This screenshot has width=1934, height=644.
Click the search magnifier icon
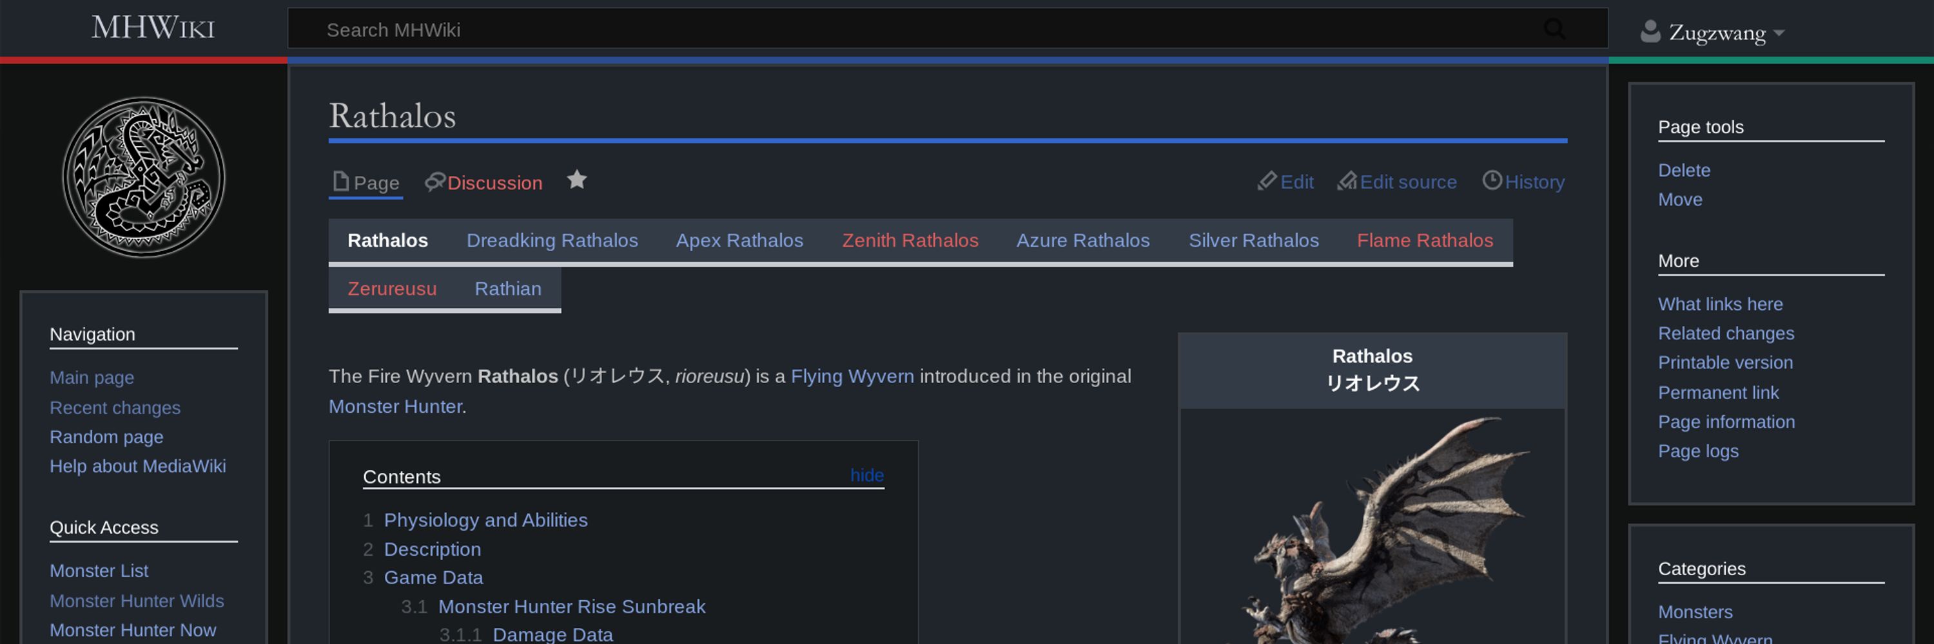1554,29
